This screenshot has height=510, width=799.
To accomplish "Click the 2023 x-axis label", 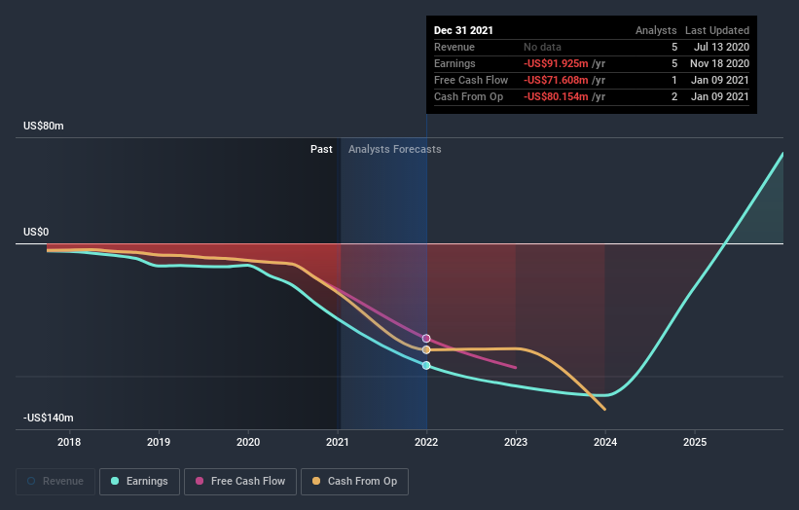I will (x=516, y=442).
